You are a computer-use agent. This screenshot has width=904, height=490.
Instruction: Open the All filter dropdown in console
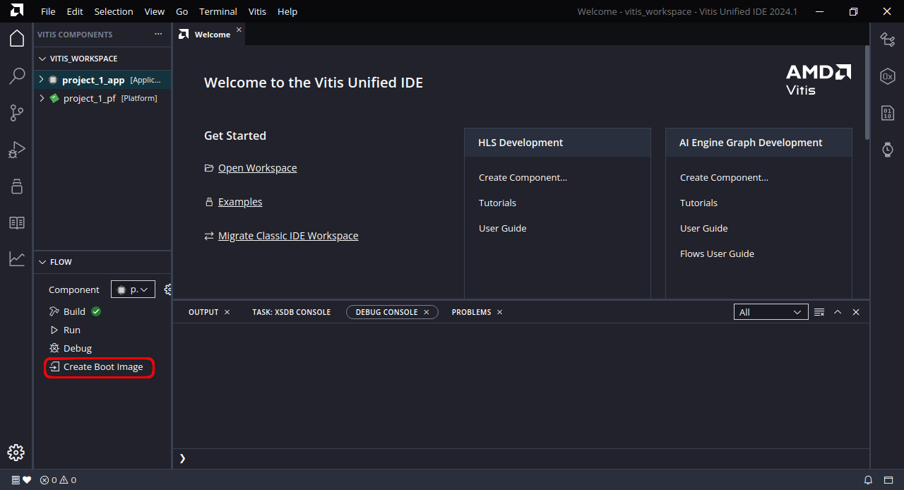pyautogui.click(x=771, y=312)
